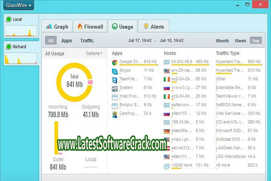The image size is (271, 181).
Task: Filter usage by Apps
Action: [x=67, y=41]
